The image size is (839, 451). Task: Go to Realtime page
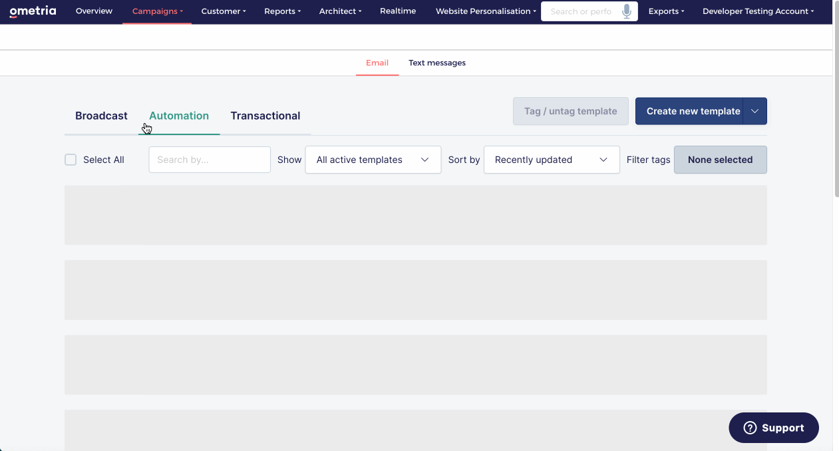(398, 11)
